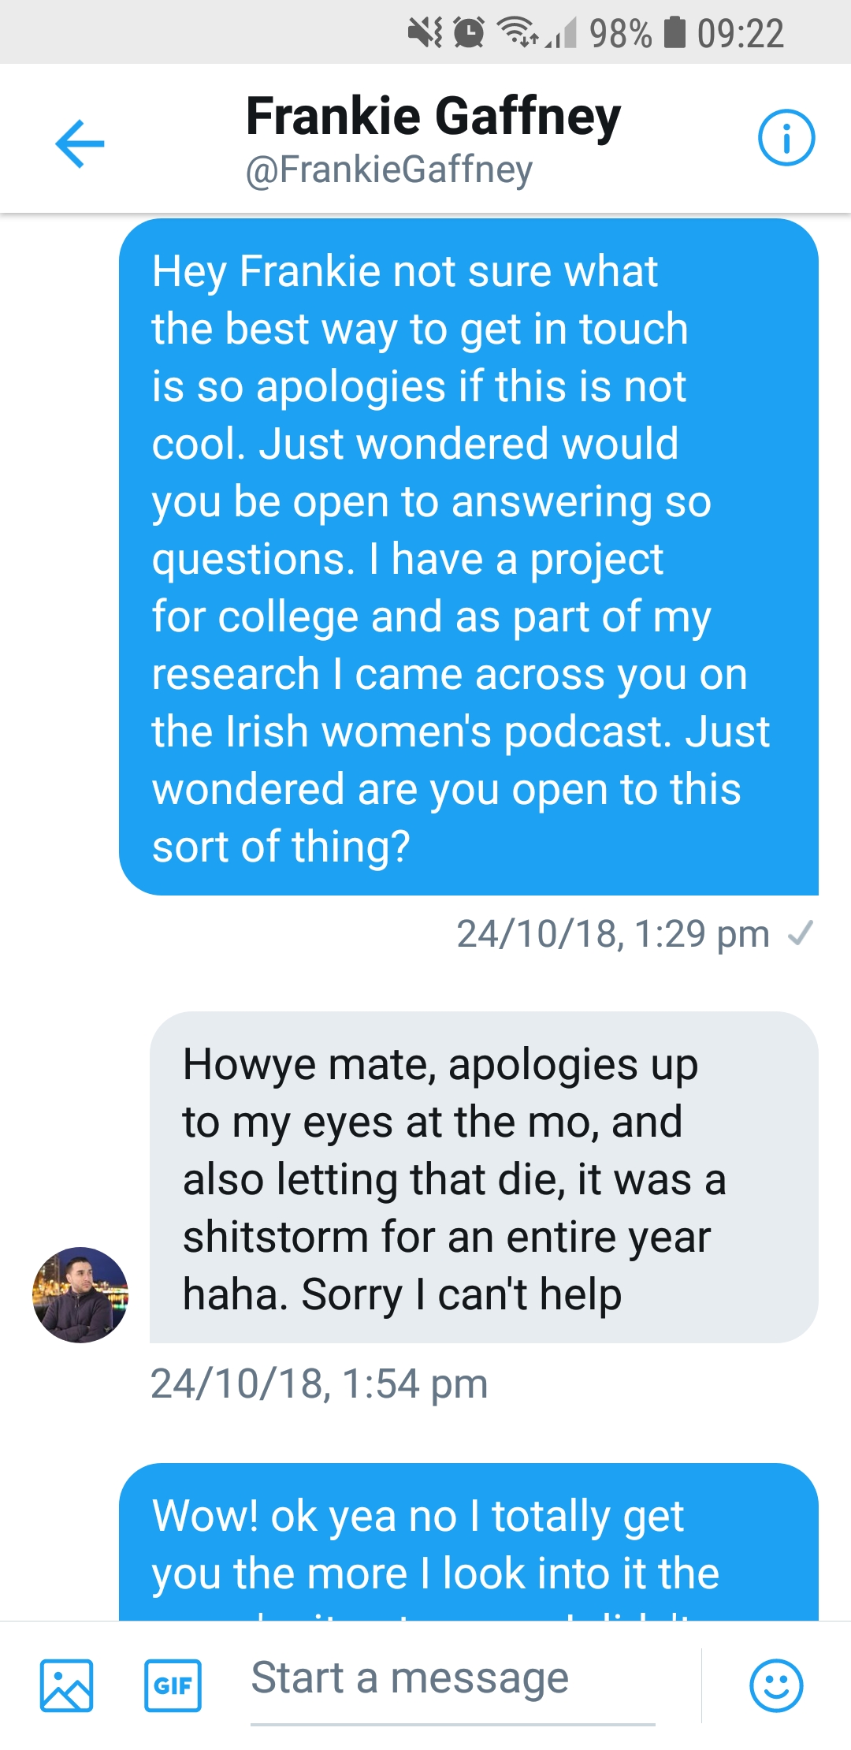Tap the Wi-Fi status icon
Screen dimensions: 851x1750
[516, 33]
